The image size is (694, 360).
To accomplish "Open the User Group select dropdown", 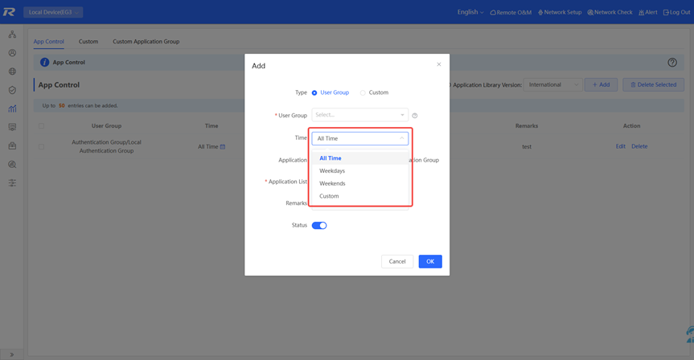I will 359,115.
